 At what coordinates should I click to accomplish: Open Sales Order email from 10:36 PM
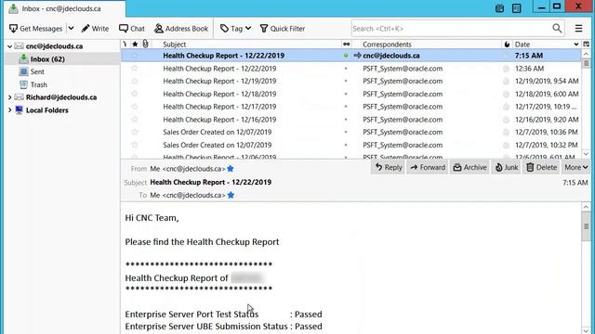(218, 132)
